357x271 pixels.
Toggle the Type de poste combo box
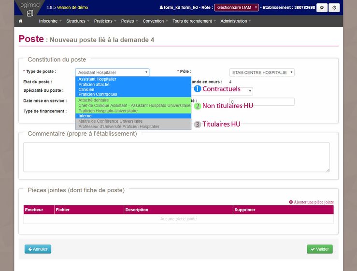[112, 72]
